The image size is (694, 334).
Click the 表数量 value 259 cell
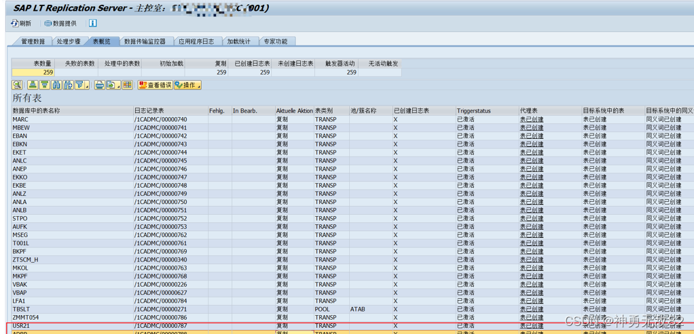tap(33, 72)
